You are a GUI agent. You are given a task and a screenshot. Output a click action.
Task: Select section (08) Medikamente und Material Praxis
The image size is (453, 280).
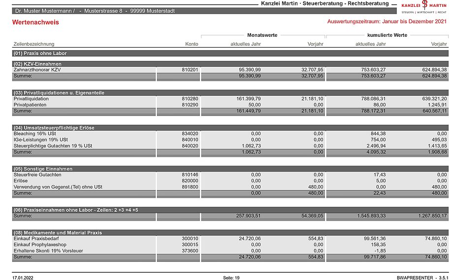point(230,233)
